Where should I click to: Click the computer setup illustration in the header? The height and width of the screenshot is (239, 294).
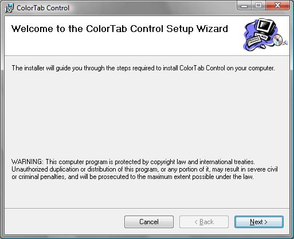(x=265, y=35)
